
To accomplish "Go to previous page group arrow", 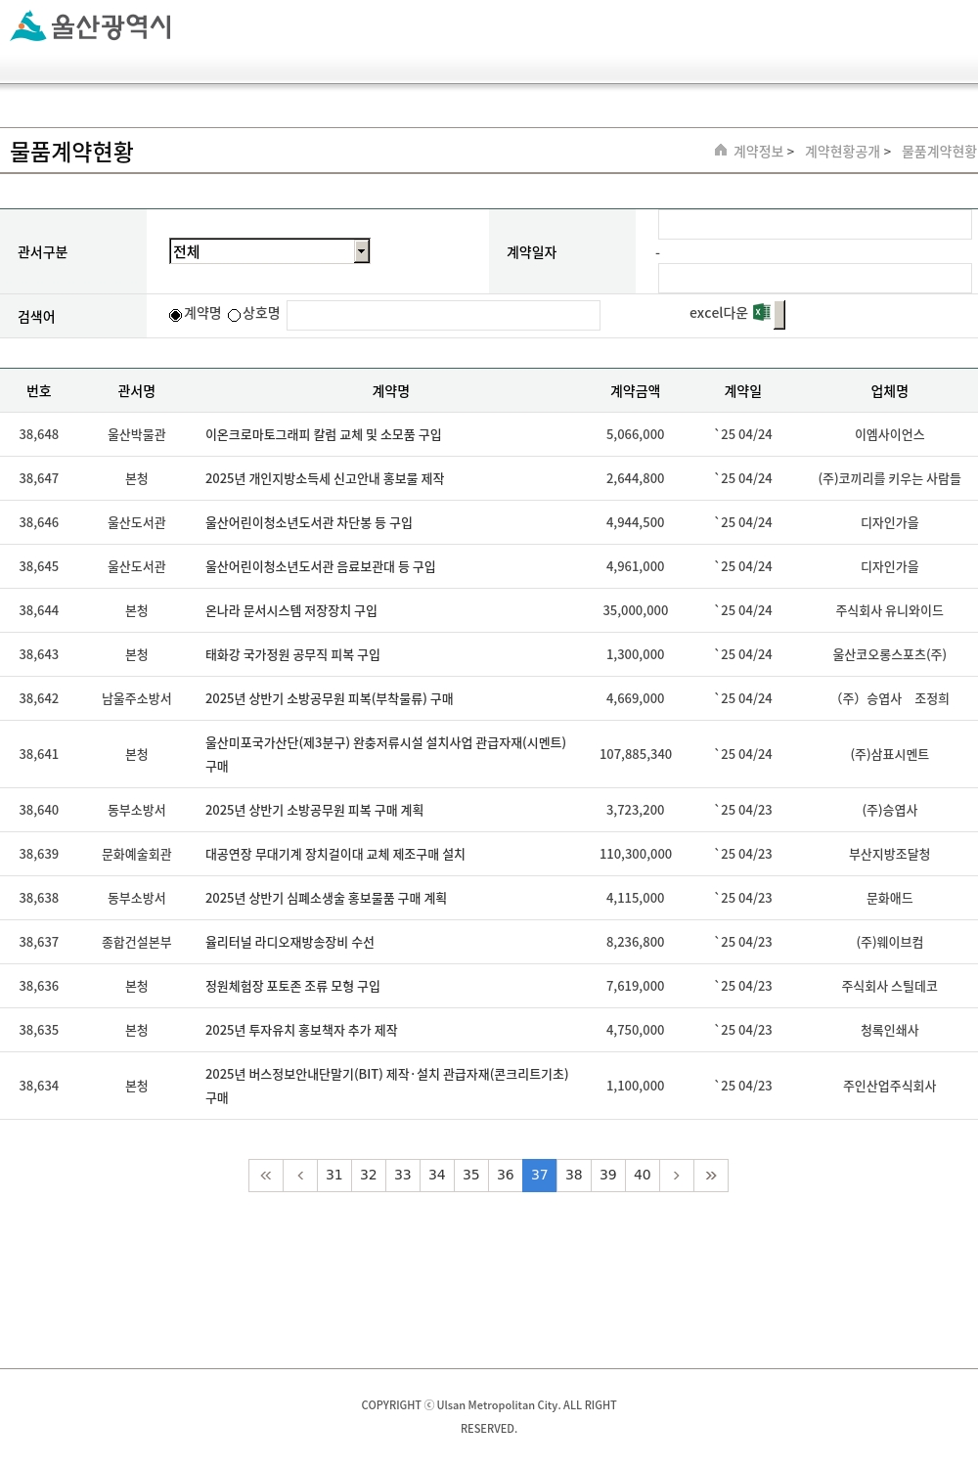I will point(300,1176).
